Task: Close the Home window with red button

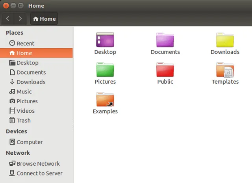Action: pyautogui.click(x=6, y=5)
